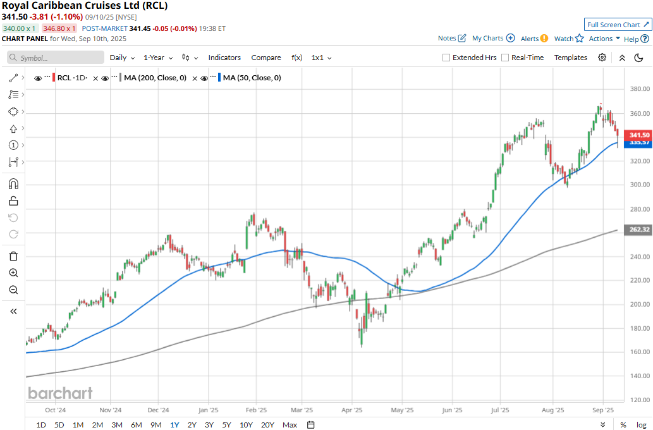
Task: Open more options for MA 50 indicator
Action: coord(213,77)
